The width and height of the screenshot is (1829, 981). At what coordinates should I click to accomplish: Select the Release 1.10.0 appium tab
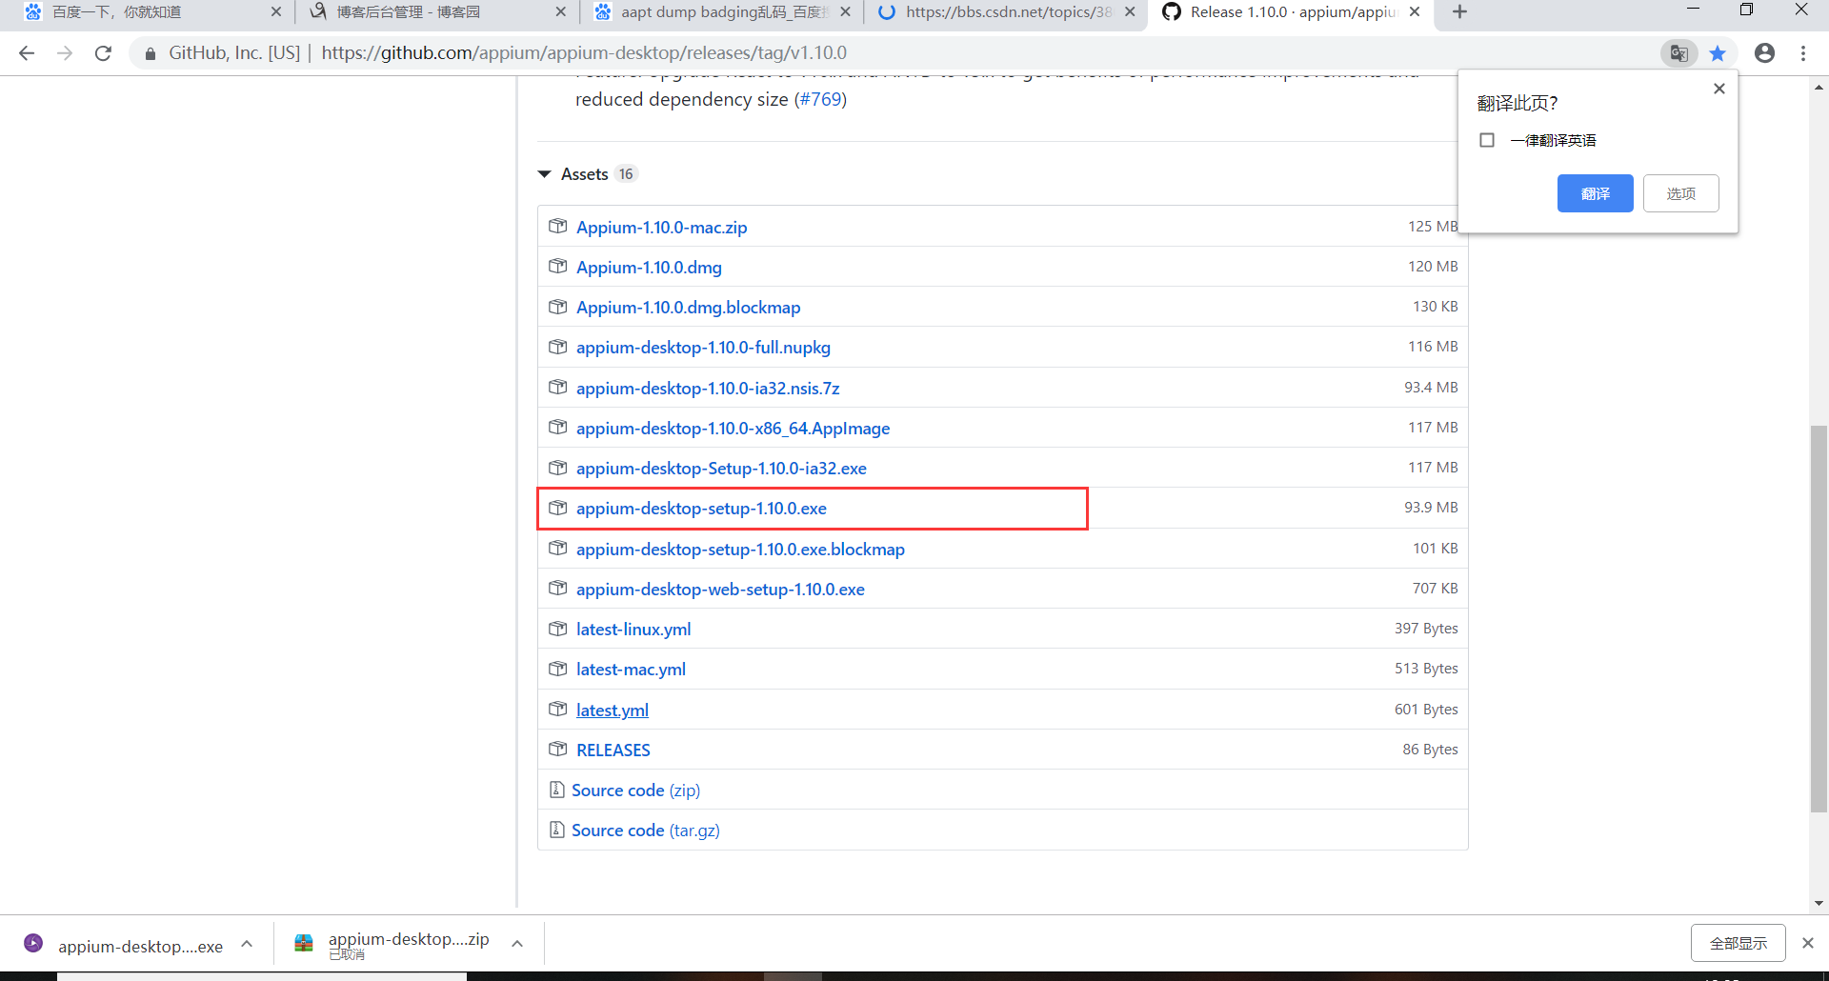1291,11
